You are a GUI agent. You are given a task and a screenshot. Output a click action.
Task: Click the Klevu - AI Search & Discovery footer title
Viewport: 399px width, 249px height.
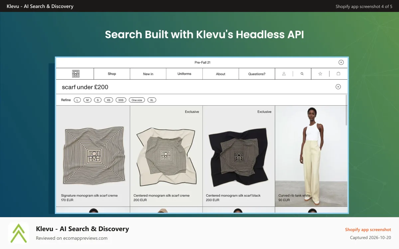click(x=82, y=229)
